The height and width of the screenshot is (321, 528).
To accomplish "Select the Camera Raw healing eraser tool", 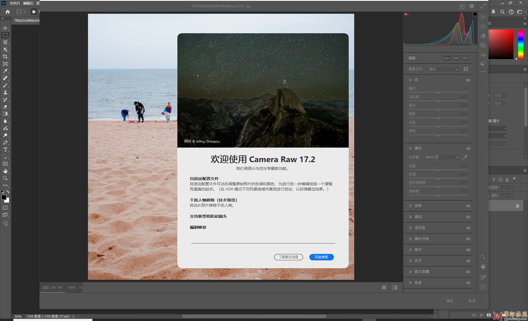I will [483, 36].
